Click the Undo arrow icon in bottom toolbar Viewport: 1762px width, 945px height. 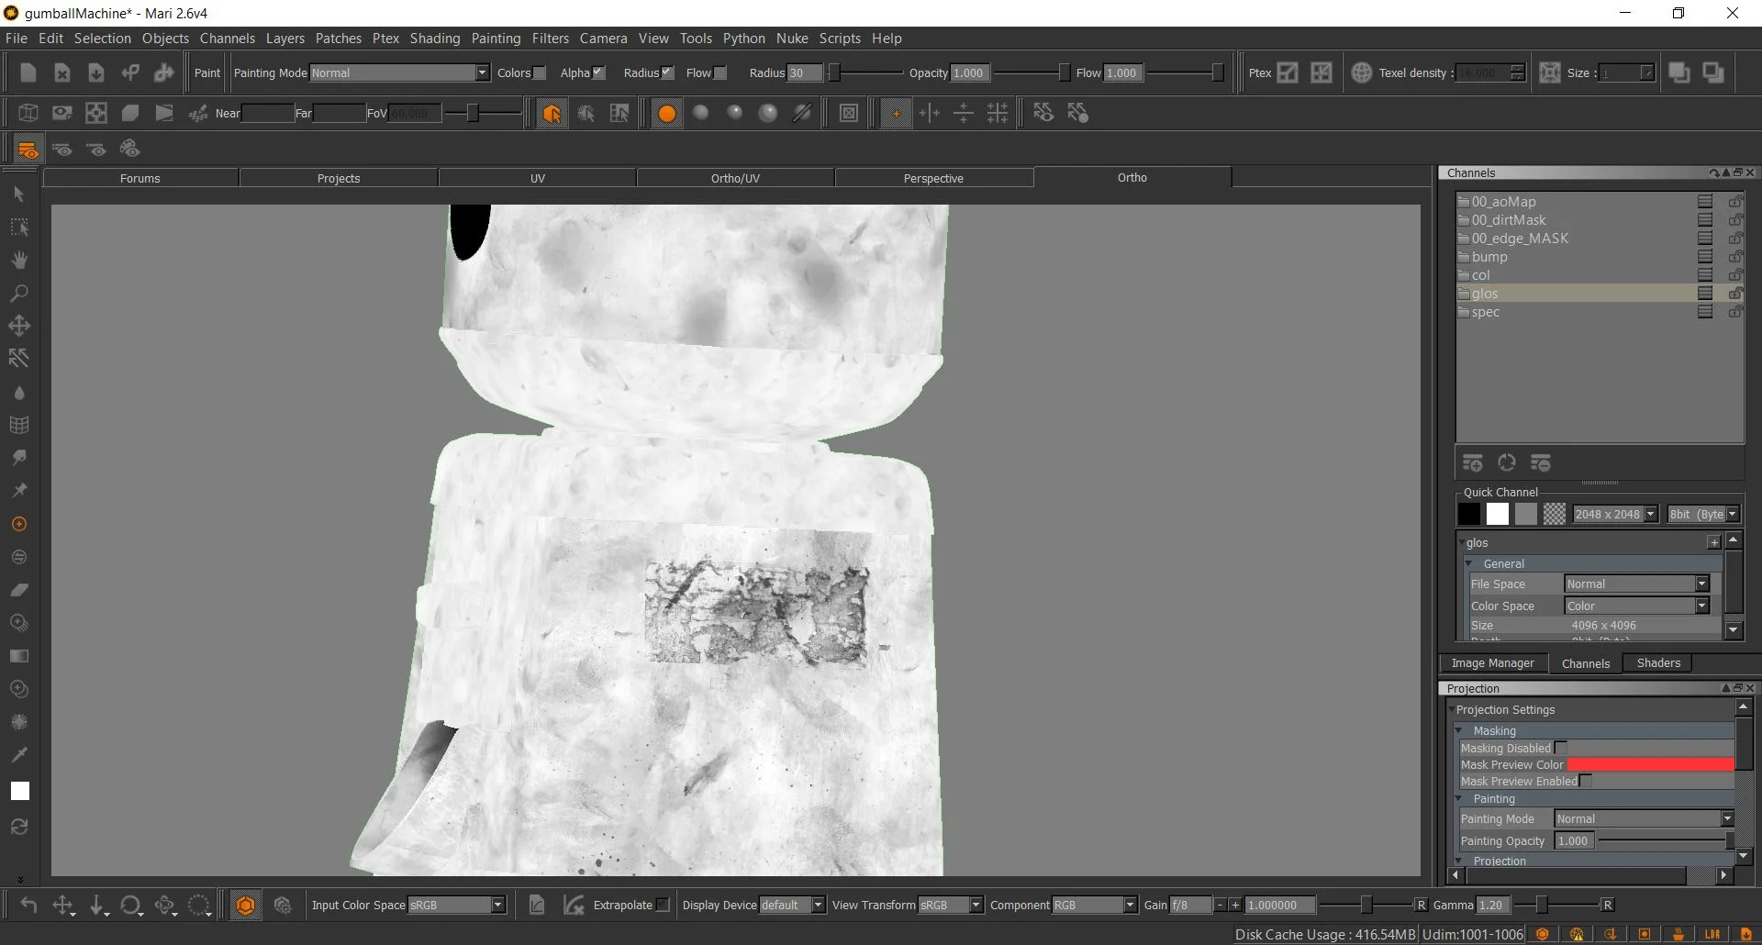tap(28, 906)
